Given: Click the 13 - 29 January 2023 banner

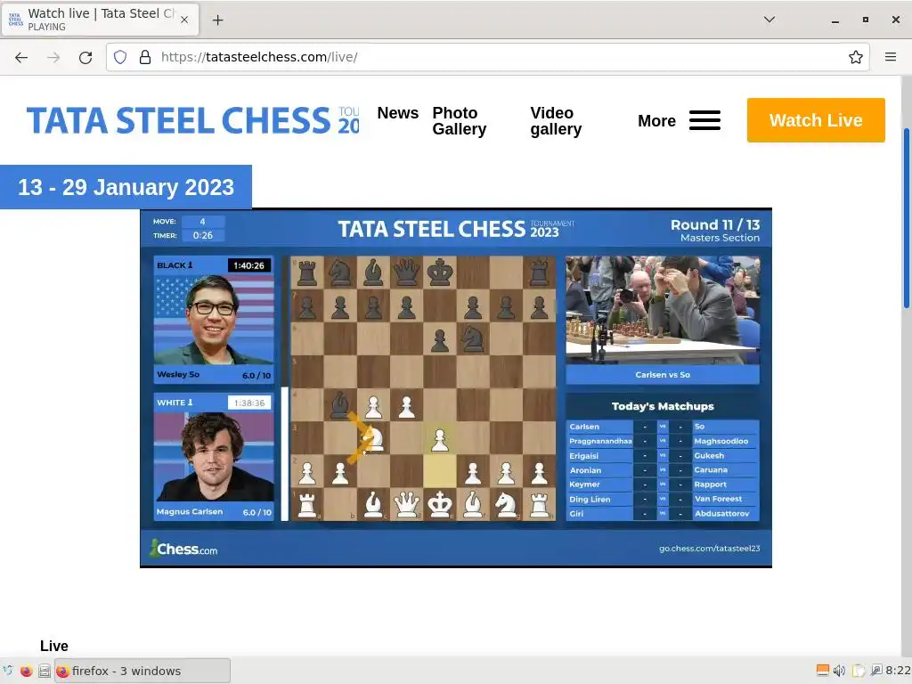Looking at the screenshot, I should (x=126, y=187).
